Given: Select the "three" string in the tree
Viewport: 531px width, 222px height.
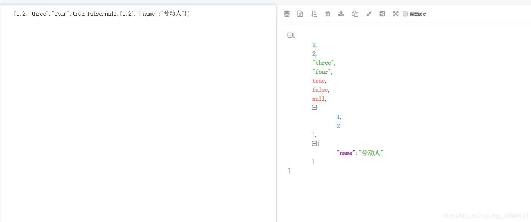Looking at the screenshot, I should coord(323,63).
